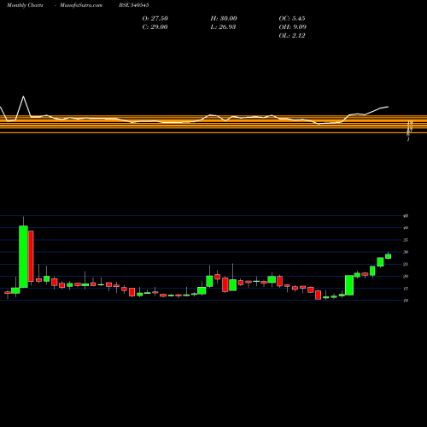
Task: Click the Monthly Charts title text
Action: (25, 5)
